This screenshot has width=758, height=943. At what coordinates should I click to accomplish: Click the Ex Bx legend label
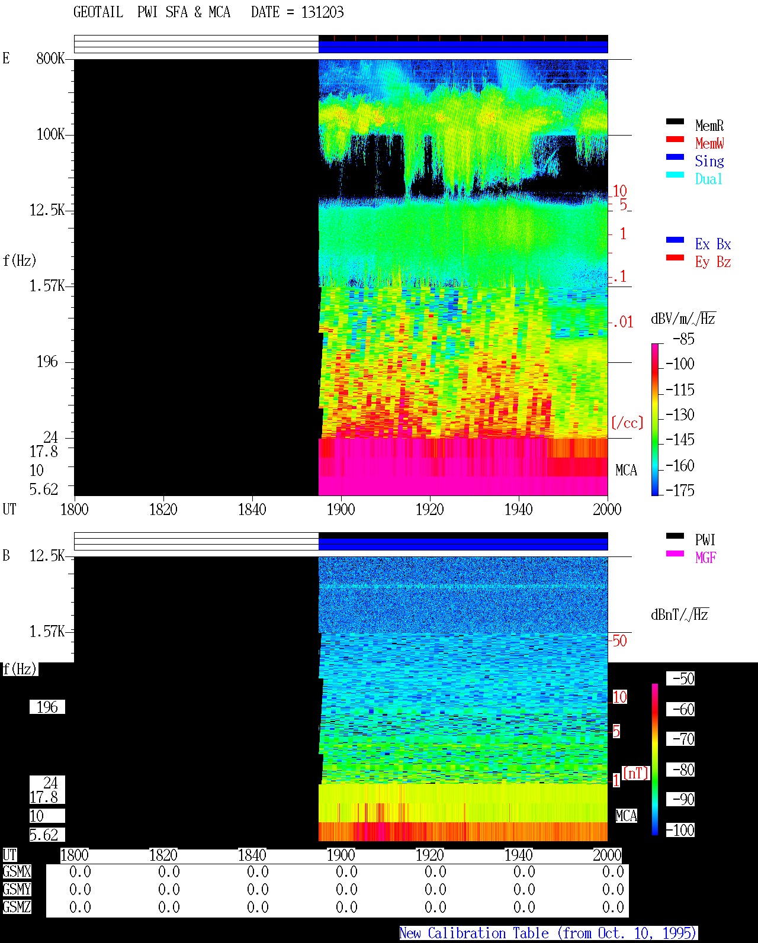(713, 244)
